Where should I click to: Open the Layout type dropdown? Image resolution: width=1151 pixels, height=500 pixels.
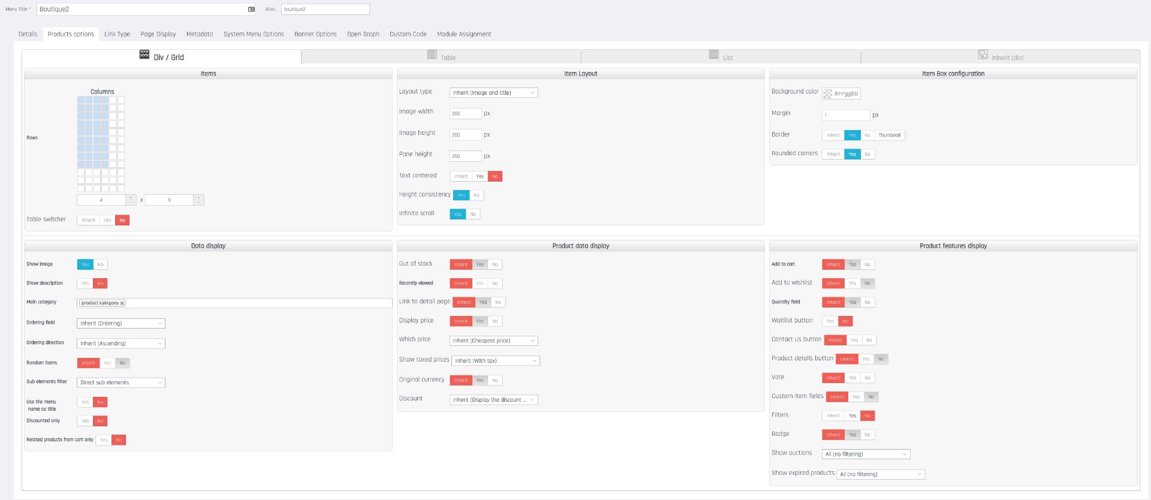click(494, 93)
